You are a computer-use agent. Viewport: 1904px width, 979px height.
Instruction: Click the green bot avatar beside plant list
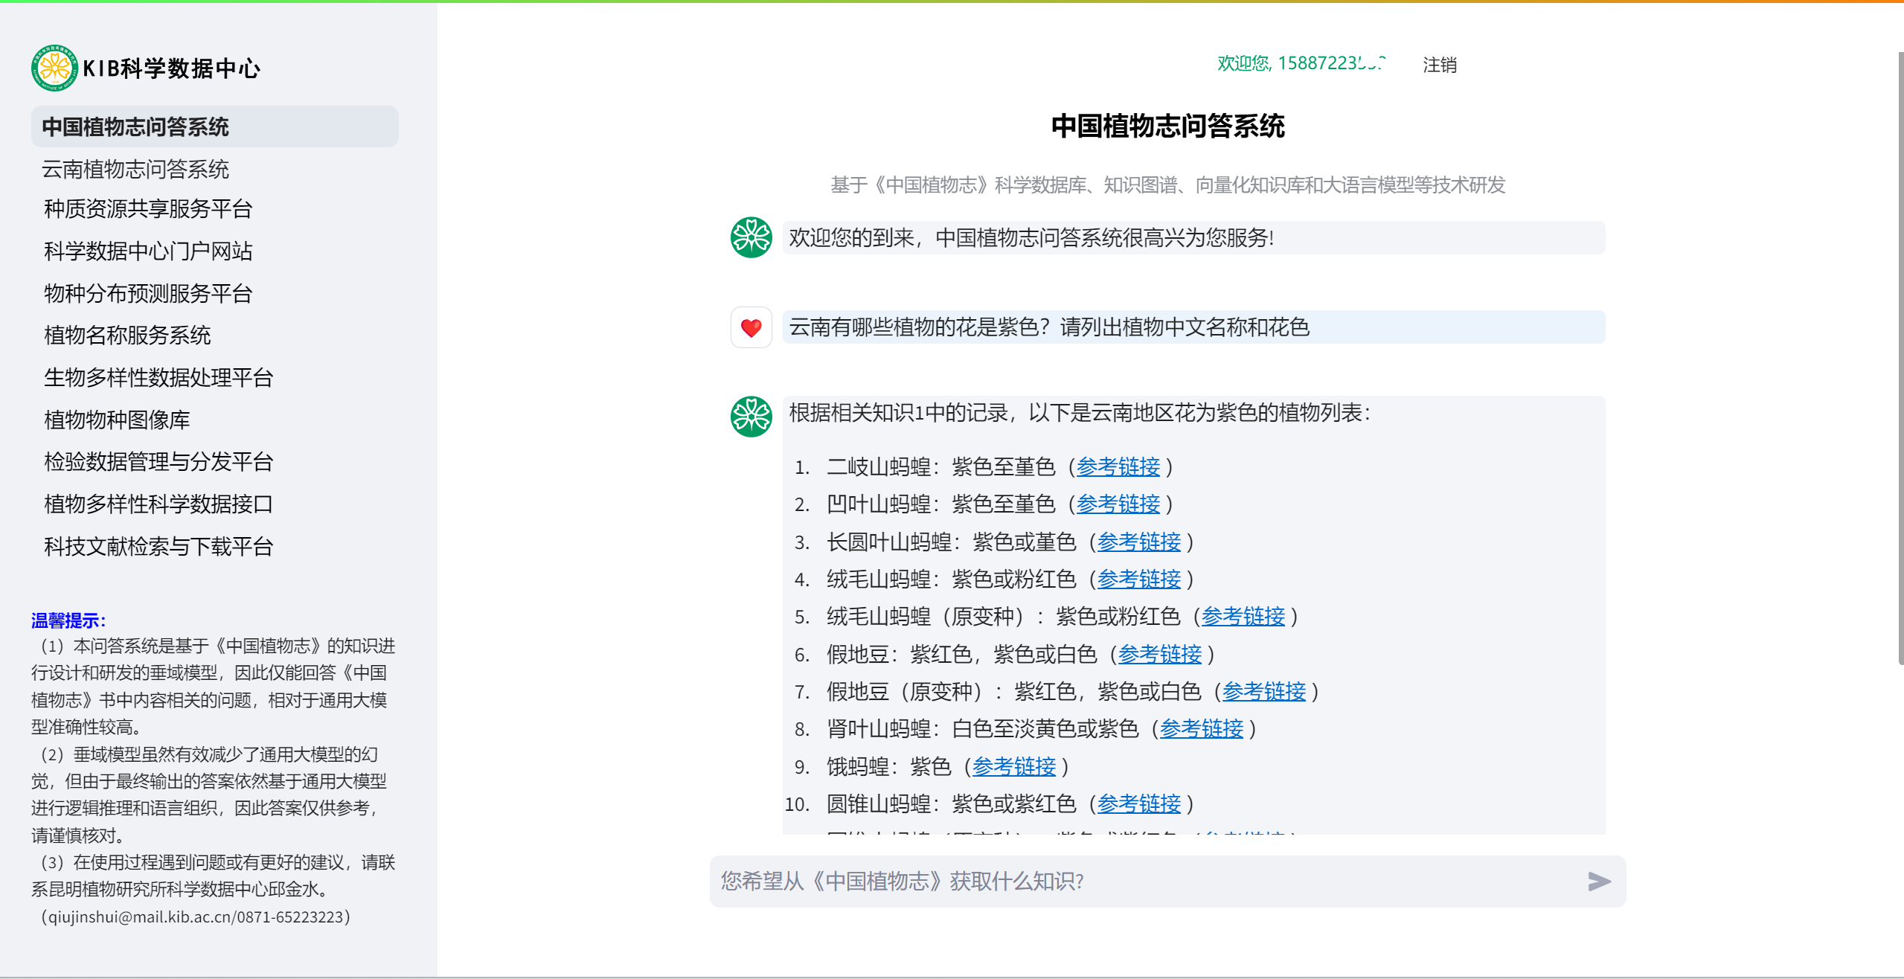[751, 417]
